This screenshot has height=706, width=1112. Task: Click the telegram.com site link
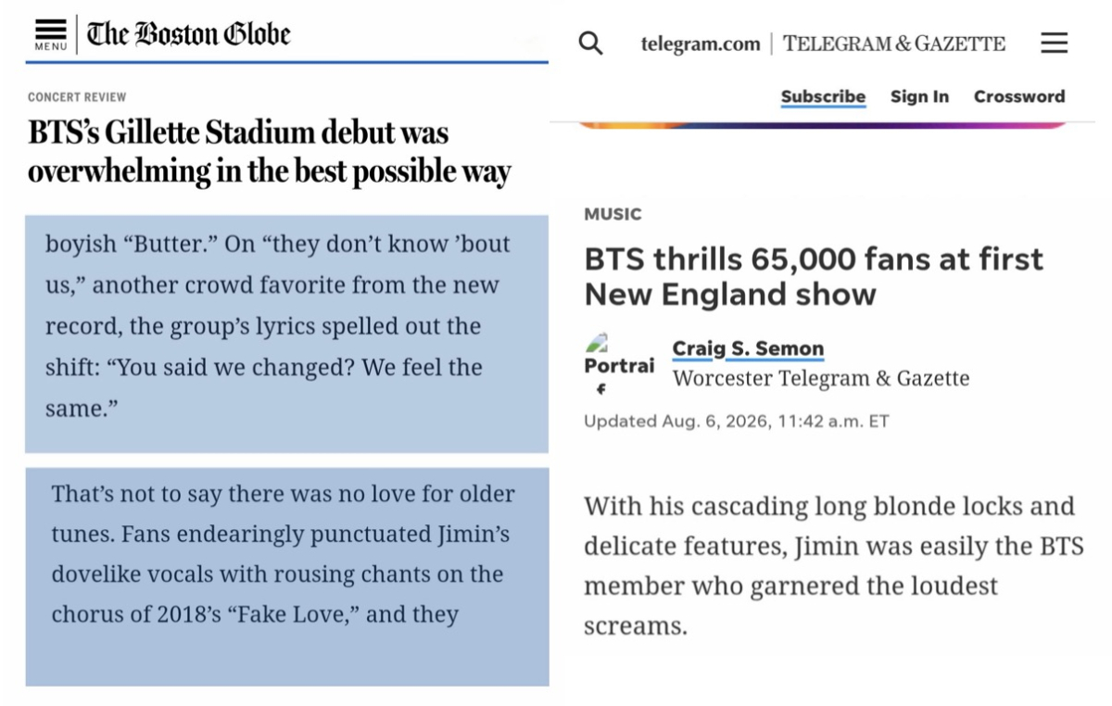700,44
